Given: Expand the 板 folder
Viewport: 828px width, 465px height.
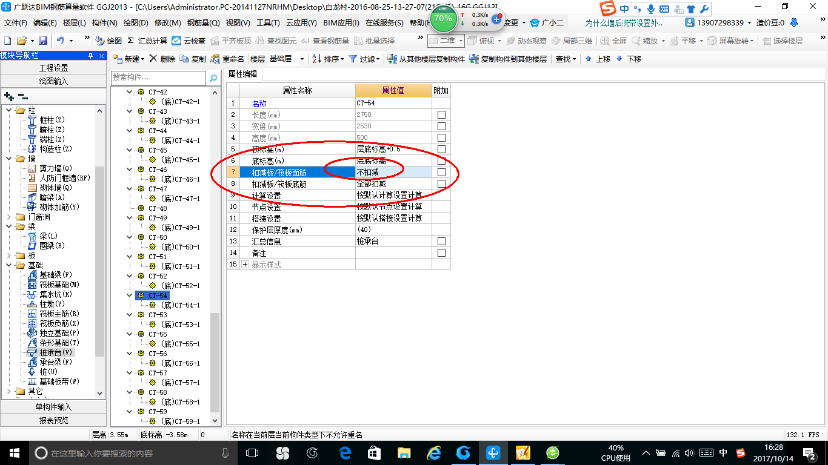Looking at the screenshot, I should coord(8,256).
